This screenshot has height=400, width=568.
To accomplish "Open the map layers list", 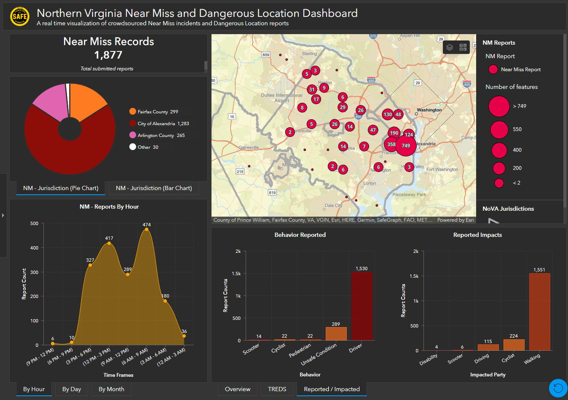I will [448, 47].
